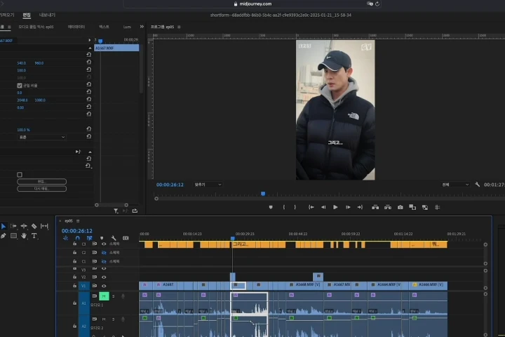Open ep05 timeline panel menu

[78, 221]
